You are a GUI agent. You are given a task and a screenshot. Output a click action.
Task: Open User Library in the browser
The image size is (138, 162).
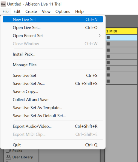22,157
